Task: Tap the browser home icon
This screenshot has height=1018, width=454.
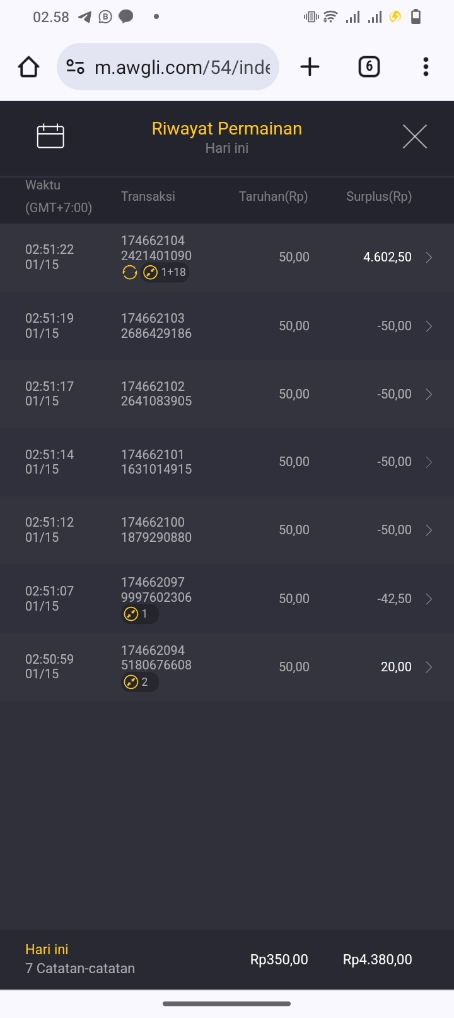Action: (28, 67)
